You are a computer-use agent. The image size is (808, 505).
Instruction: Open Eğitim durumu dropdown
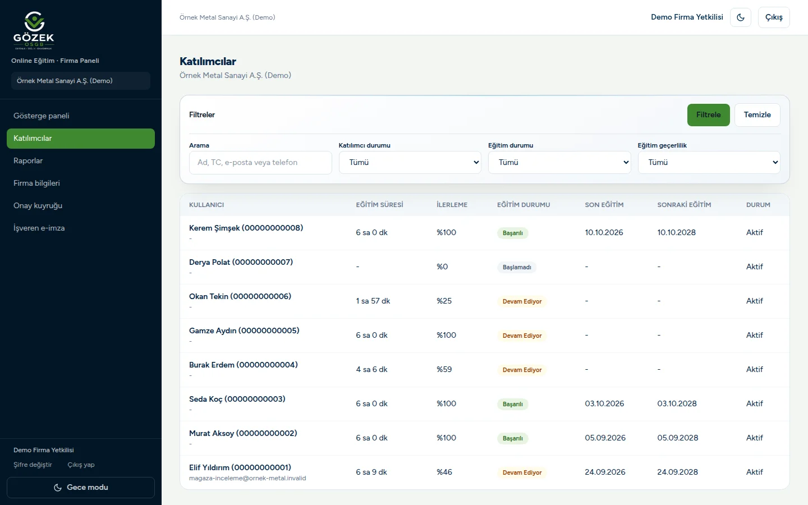[x=559, y=163]
